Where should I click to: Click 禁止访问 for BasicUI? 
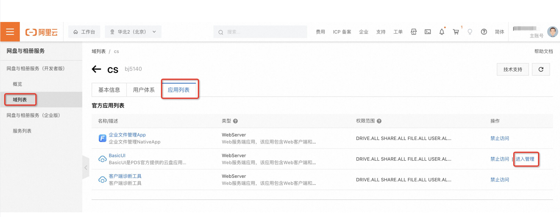(x=500, y=159)
